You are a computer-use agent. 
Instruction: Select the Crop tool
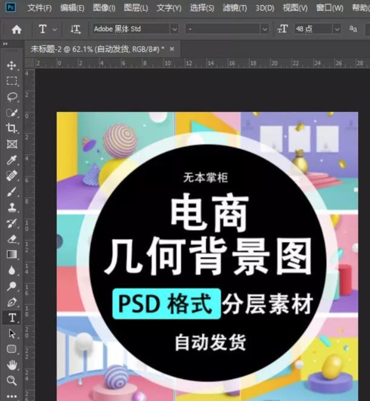(12, 128)
